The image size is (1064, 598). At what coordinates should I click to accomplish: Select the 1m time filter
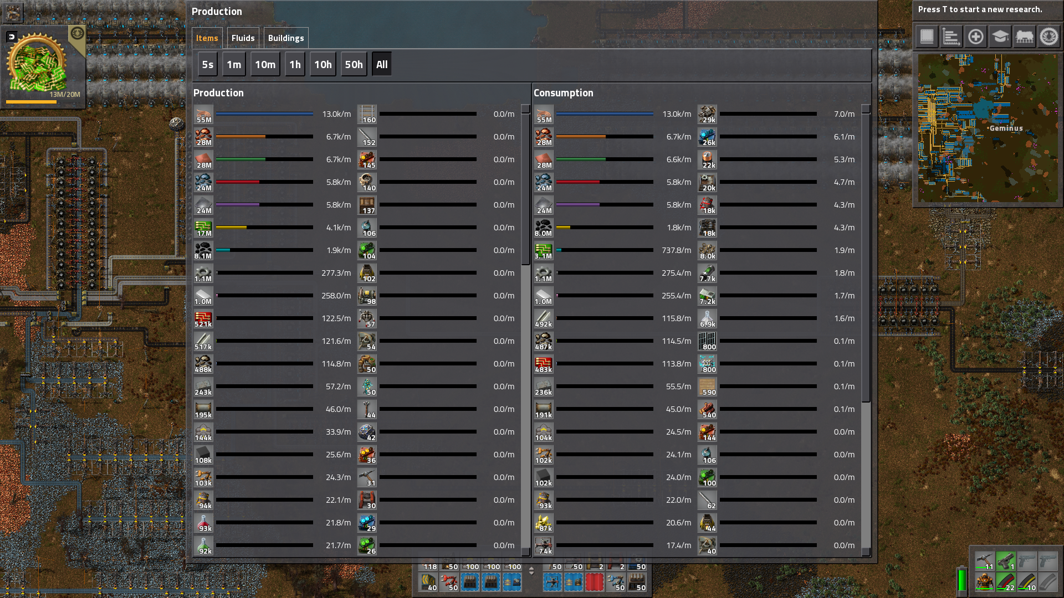click(x=234, y=64)
